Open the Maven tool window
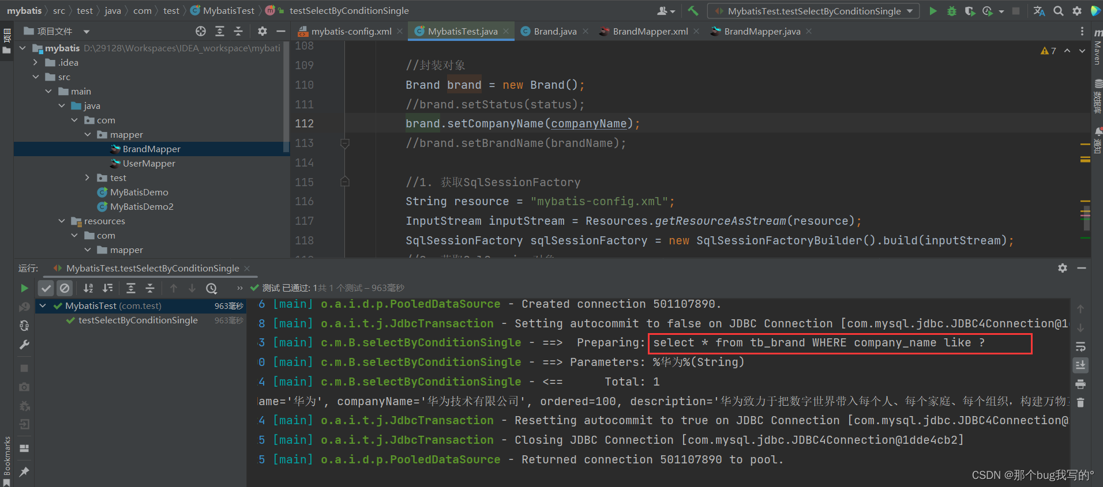The height and width of the screenshot is (487, 1103). tap(1097, 47)
